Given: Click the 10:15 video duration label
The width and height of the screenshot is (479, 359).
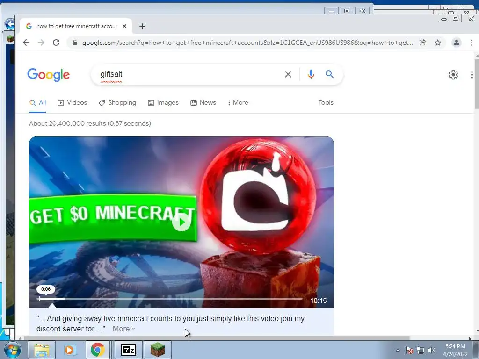Looking at the screenshot, I should point(318,301).
